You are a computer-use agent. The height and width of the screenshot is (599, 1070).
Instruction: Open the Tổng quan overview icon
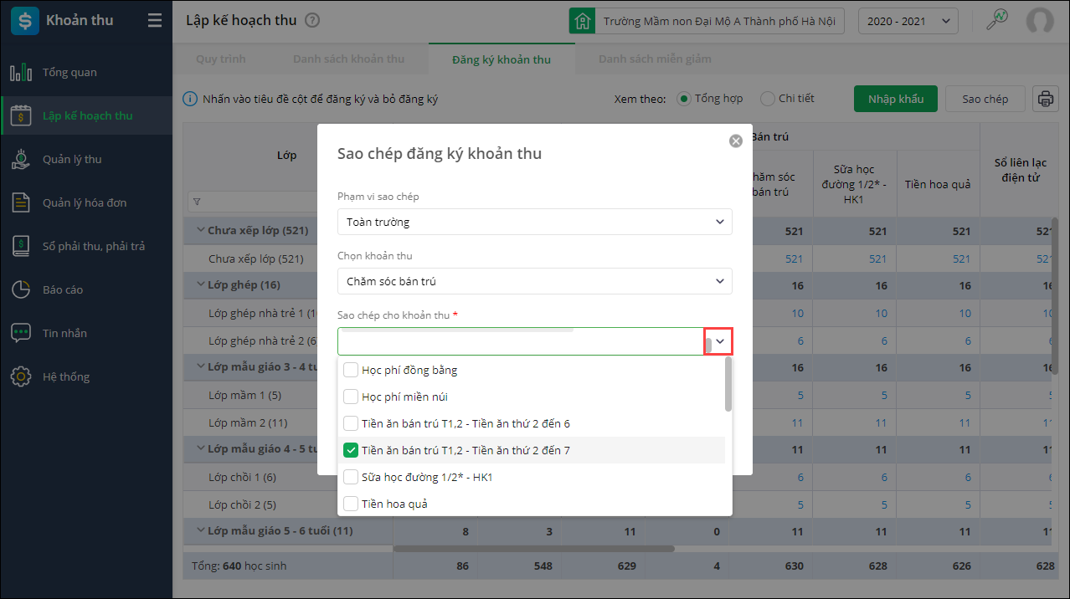point(21,73)
